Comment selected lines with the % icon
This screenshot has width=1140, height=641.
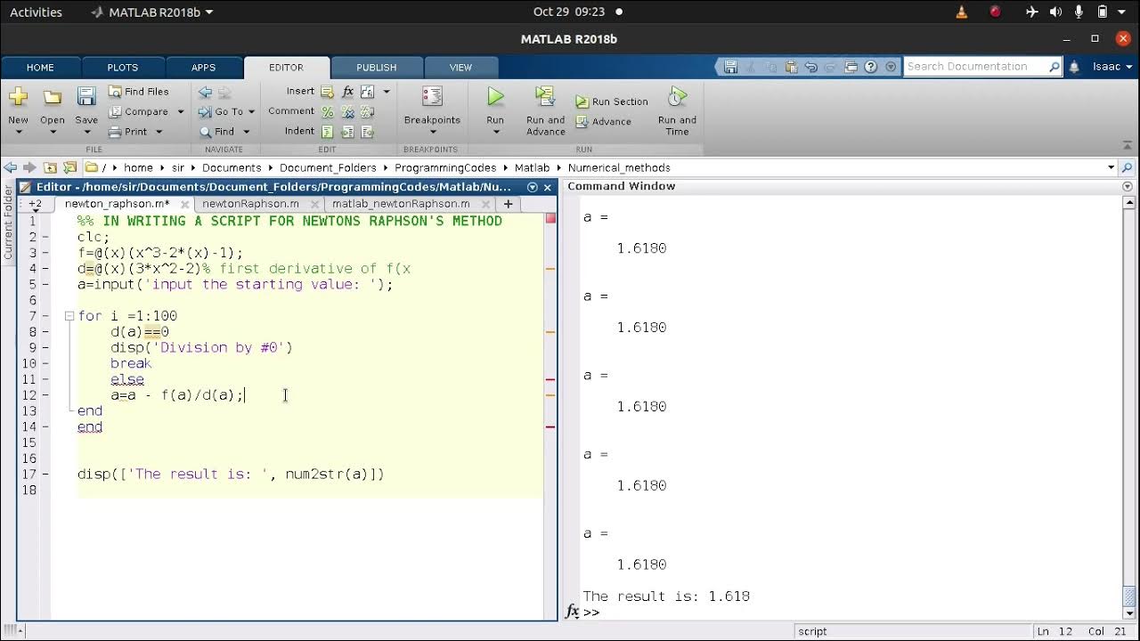click(327, 111)
